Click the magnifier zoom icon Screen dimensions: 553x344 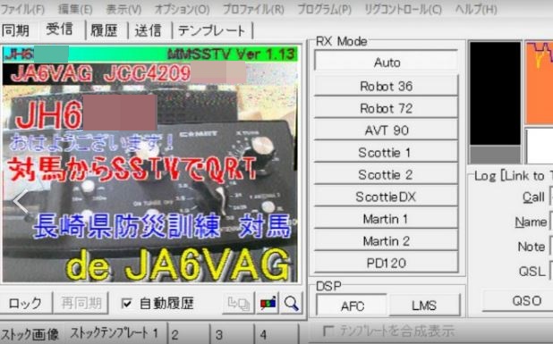pos(292,303)
